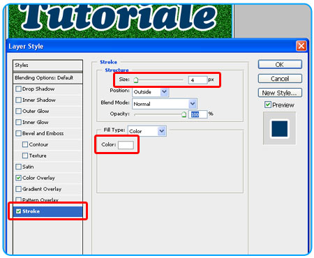314x258 pixels.
Task: Open the Inner Shadow settings label
Action: point(39,100)
